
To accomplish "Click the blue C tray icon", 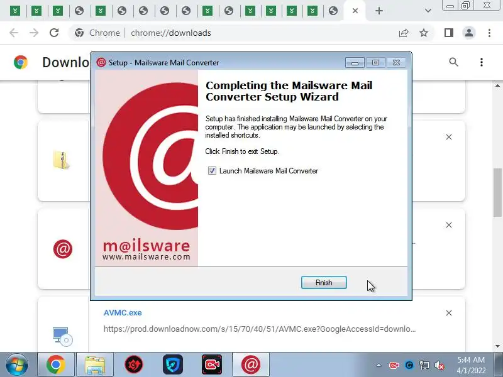I will click(409, 365).
